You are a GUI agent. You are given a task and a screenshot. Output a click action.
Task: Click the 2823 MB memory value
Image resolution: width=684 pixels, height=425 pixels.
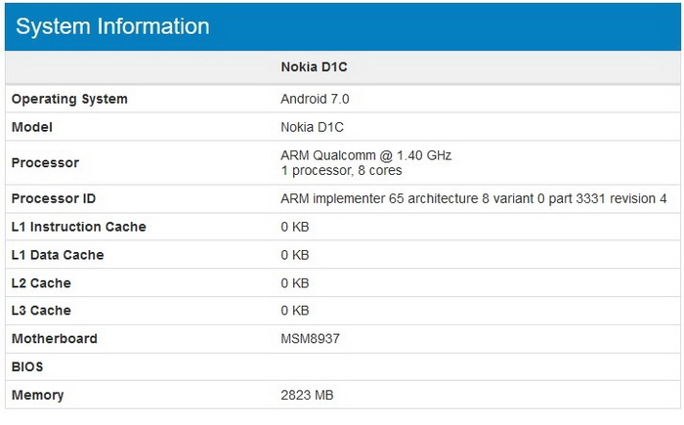point(309,396)
